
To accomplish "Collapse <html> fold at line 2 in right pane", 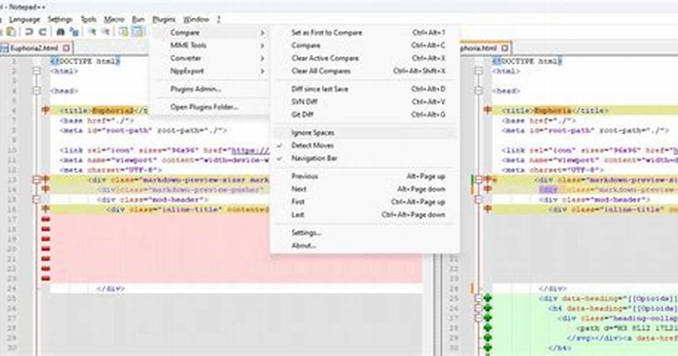I will (478, 71).
